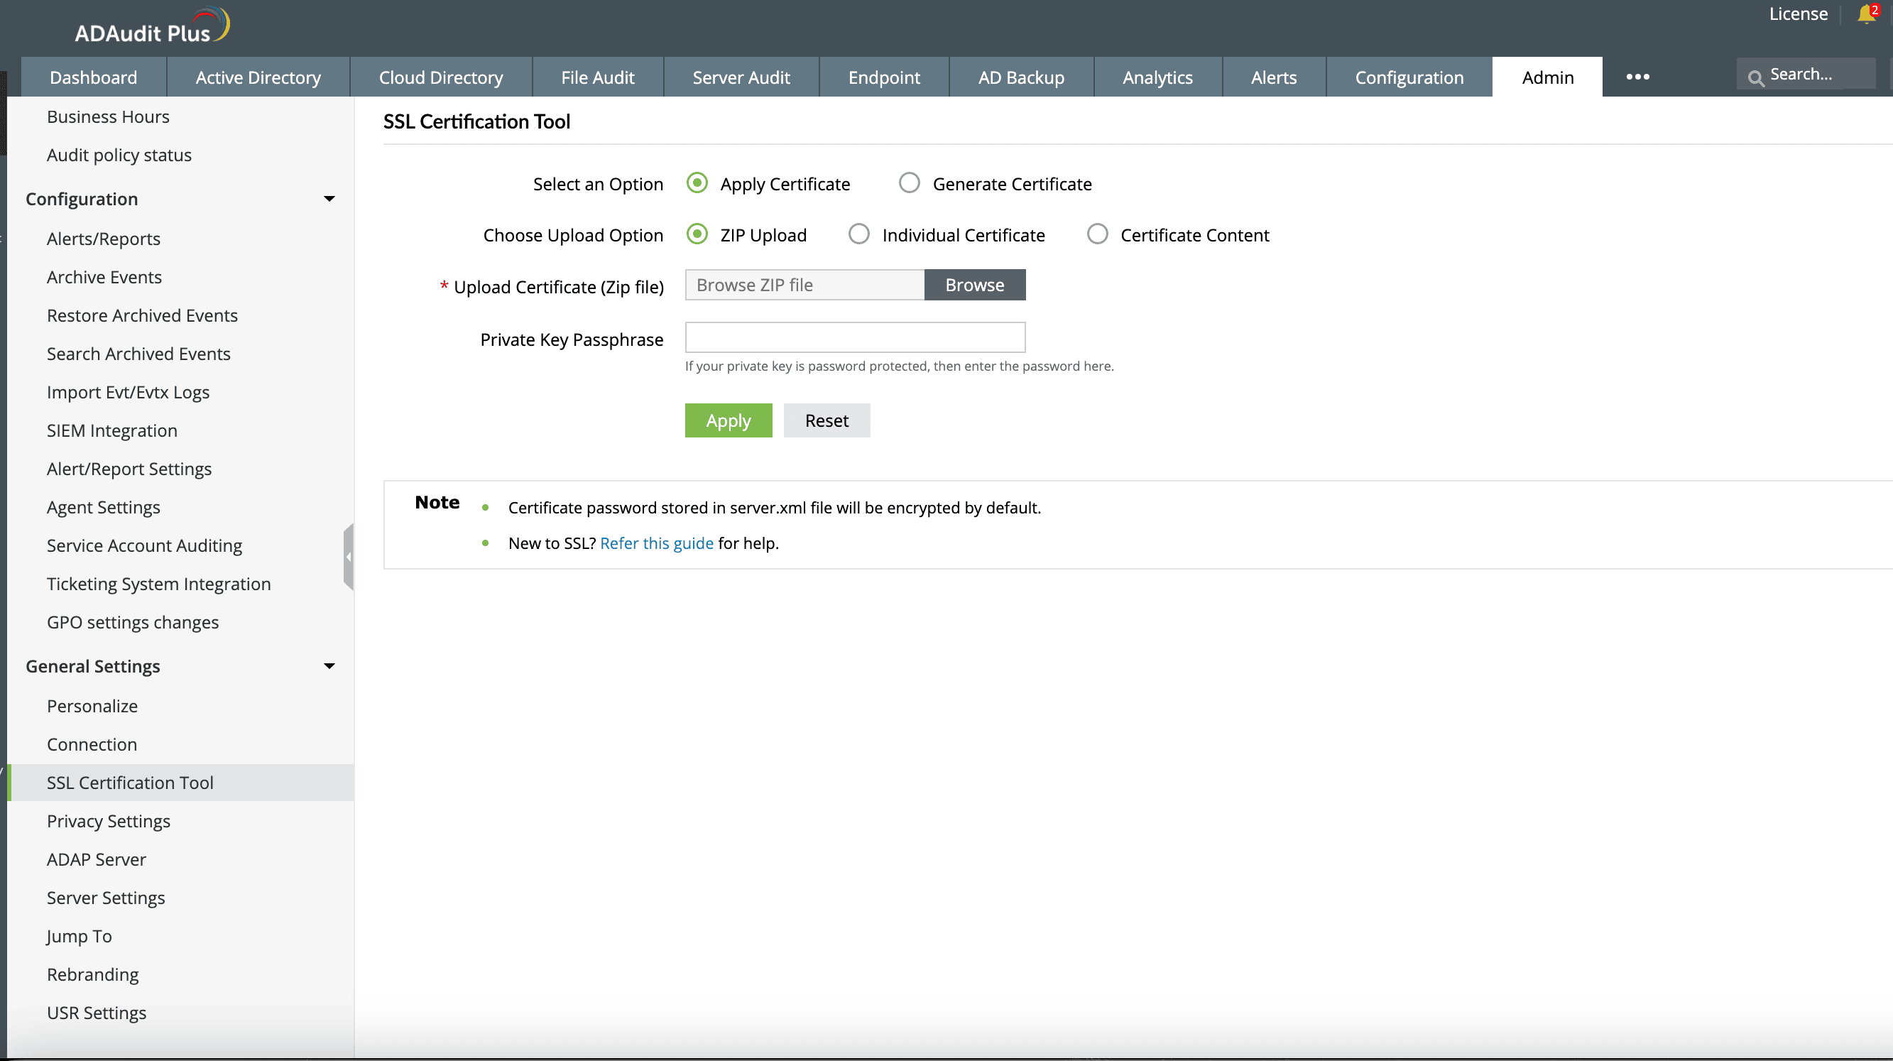Switch to the Endpoint tab
Image resolution: width=1893 pixels, height=1061 pixels.
pyautogui.click(x=884, y=77)
